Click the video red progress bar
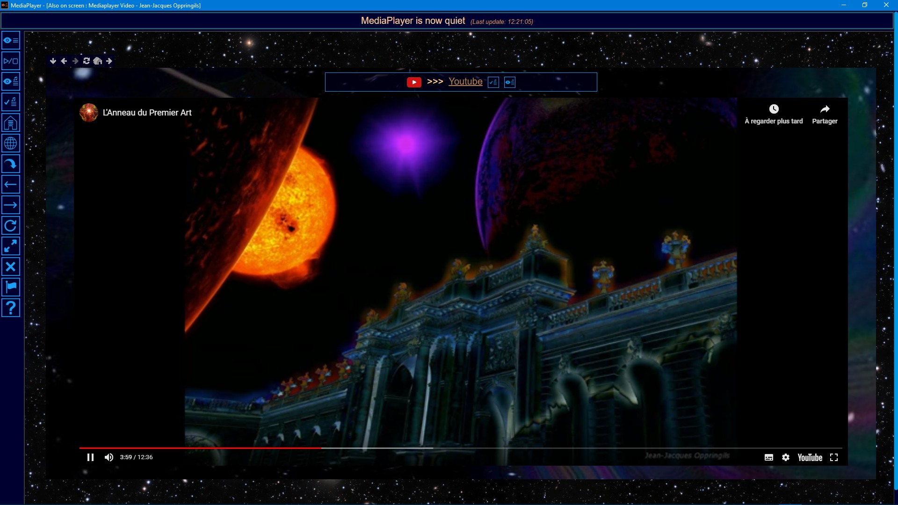The width and height of the screenshot is (898, 505). 200,448
